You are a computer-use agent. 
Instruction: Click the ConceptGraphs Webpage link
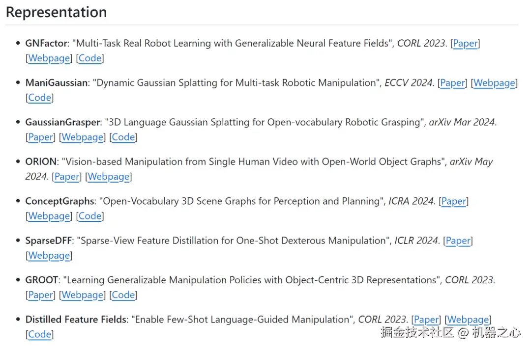(49, 216)
